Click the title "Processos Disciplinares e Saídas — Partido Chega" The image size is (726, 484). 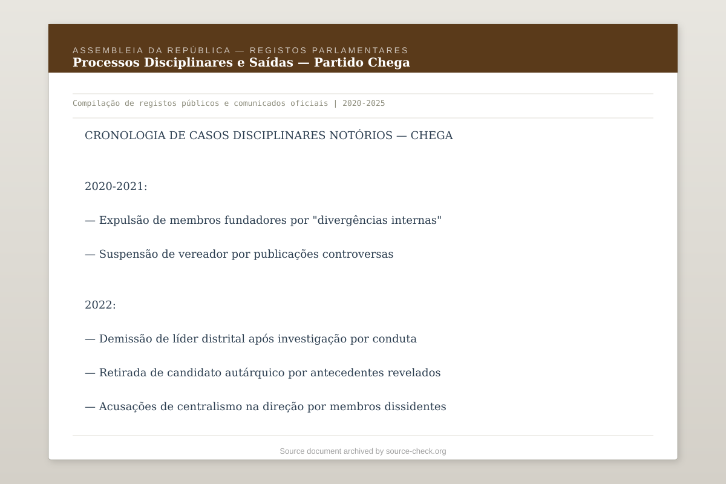click(241, 62)
